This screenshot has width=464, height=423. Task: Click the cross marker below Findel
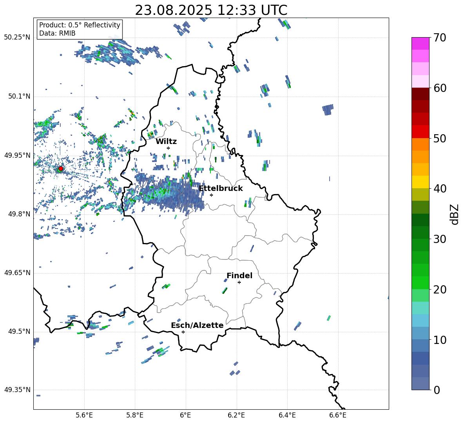[239, 283]
